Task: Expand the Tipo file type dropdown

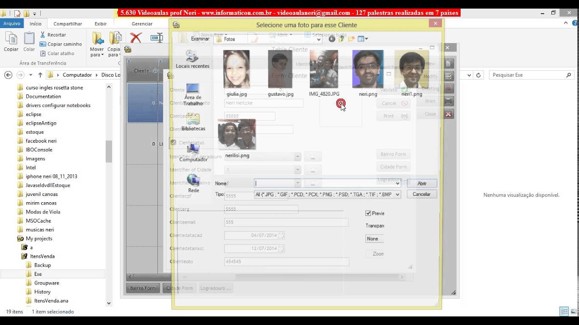Action: tap(398, 195)
